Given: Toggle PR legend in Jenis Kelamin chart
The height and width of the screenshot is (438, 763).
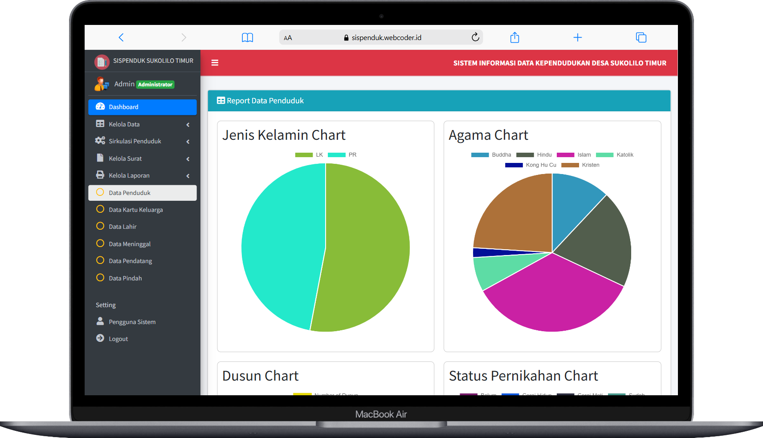Looking at the screenshot, I should pos(342,155).
